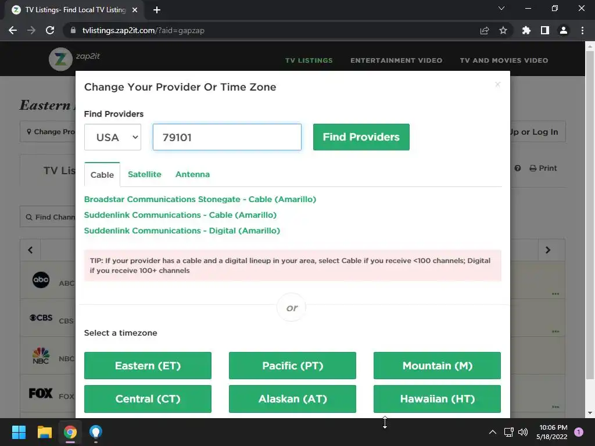Show hidden system tray icons
595x446 pixels.
493,432
